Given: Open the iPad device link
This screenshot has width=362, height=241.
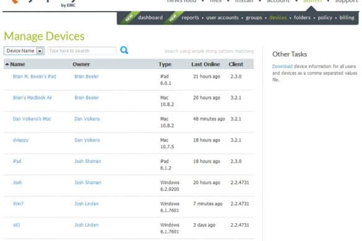Looking at the screenshot, I should tap(17, 161).
